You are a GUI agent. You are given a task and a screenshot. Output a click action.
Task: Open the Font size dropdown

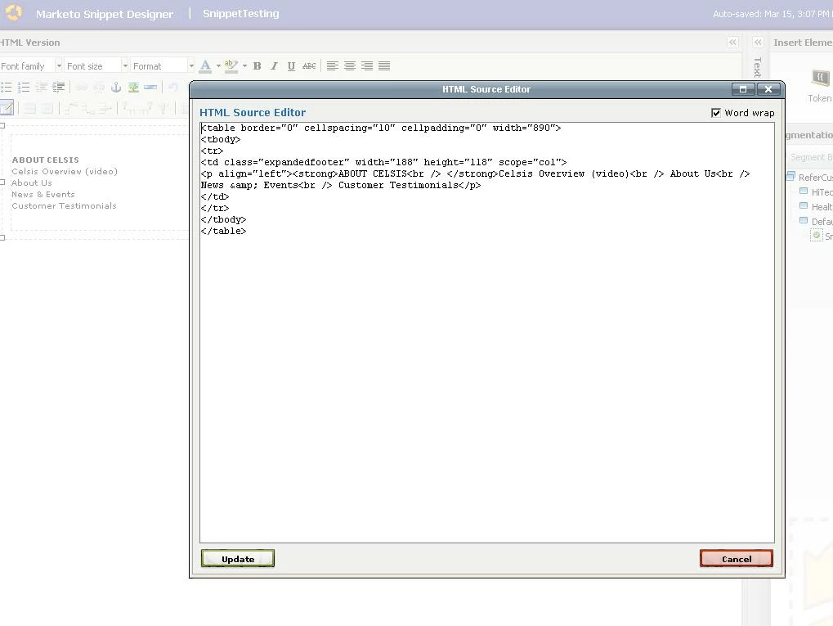(96, 66)
